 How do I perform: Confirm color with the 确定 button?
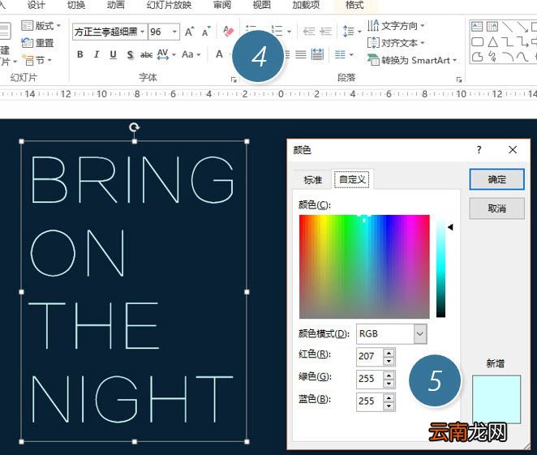tap(496, 179)
